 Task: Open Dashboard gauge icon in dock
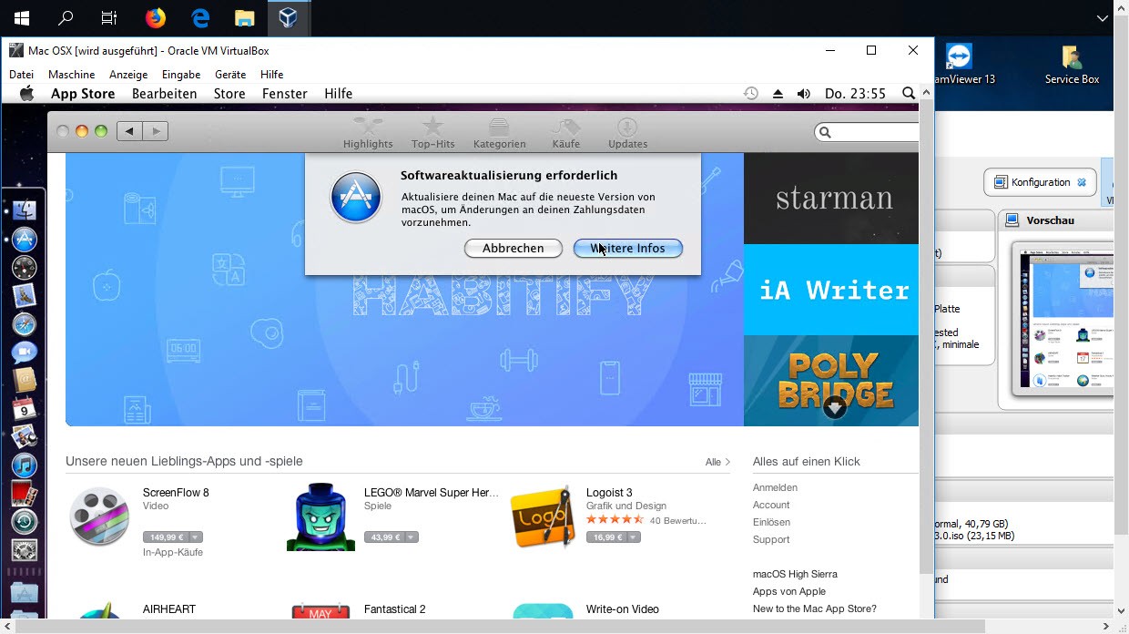pos(24,268)
